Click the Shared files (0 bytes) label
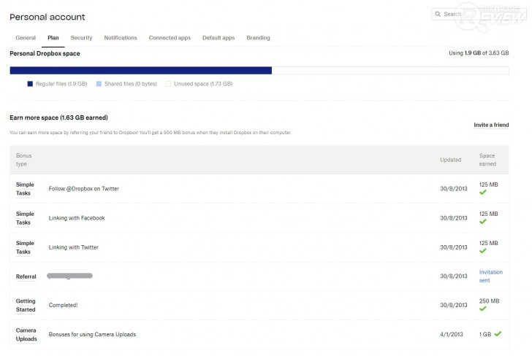The width and height of the screenshot is (532, 356). (x=131, y=84)
